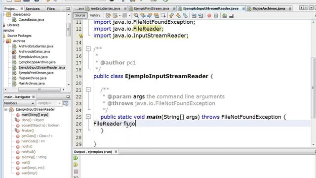The image size is (316, 178).
Task: Open ClasesBasico.java in project tree
Action: tap(31, 20)
